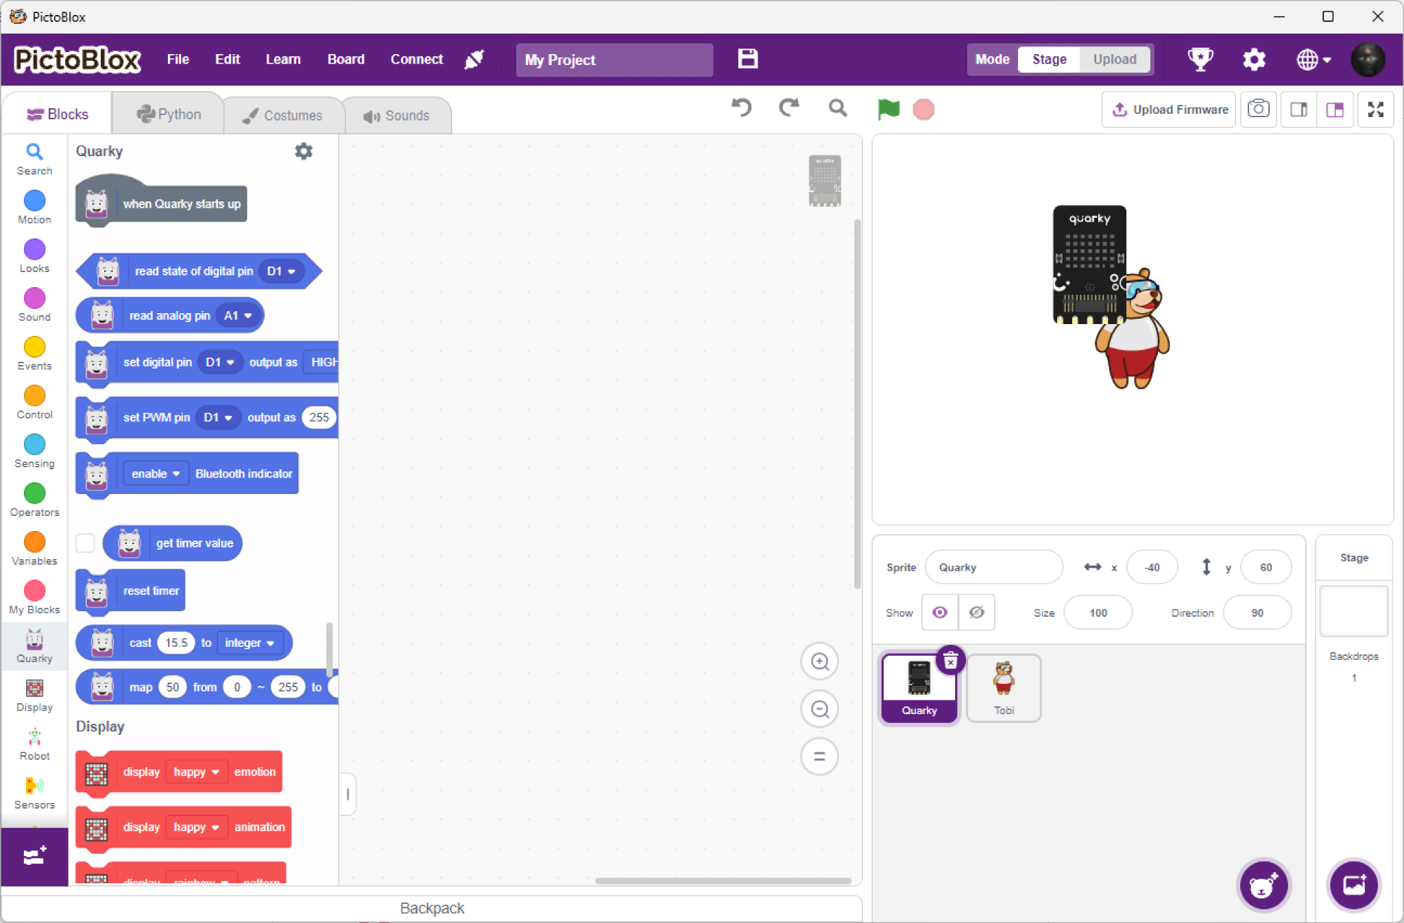Switch to the Costumes tab
This screenshot has width=1404, height=923.
click(282, 115)
